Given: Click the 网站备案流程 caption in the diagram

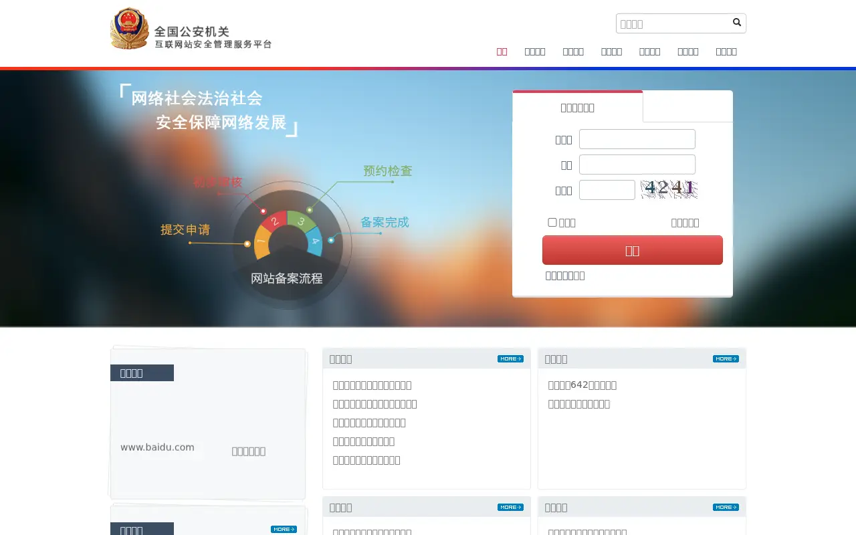Looking at the screenshot, I should tap(287, 278).
